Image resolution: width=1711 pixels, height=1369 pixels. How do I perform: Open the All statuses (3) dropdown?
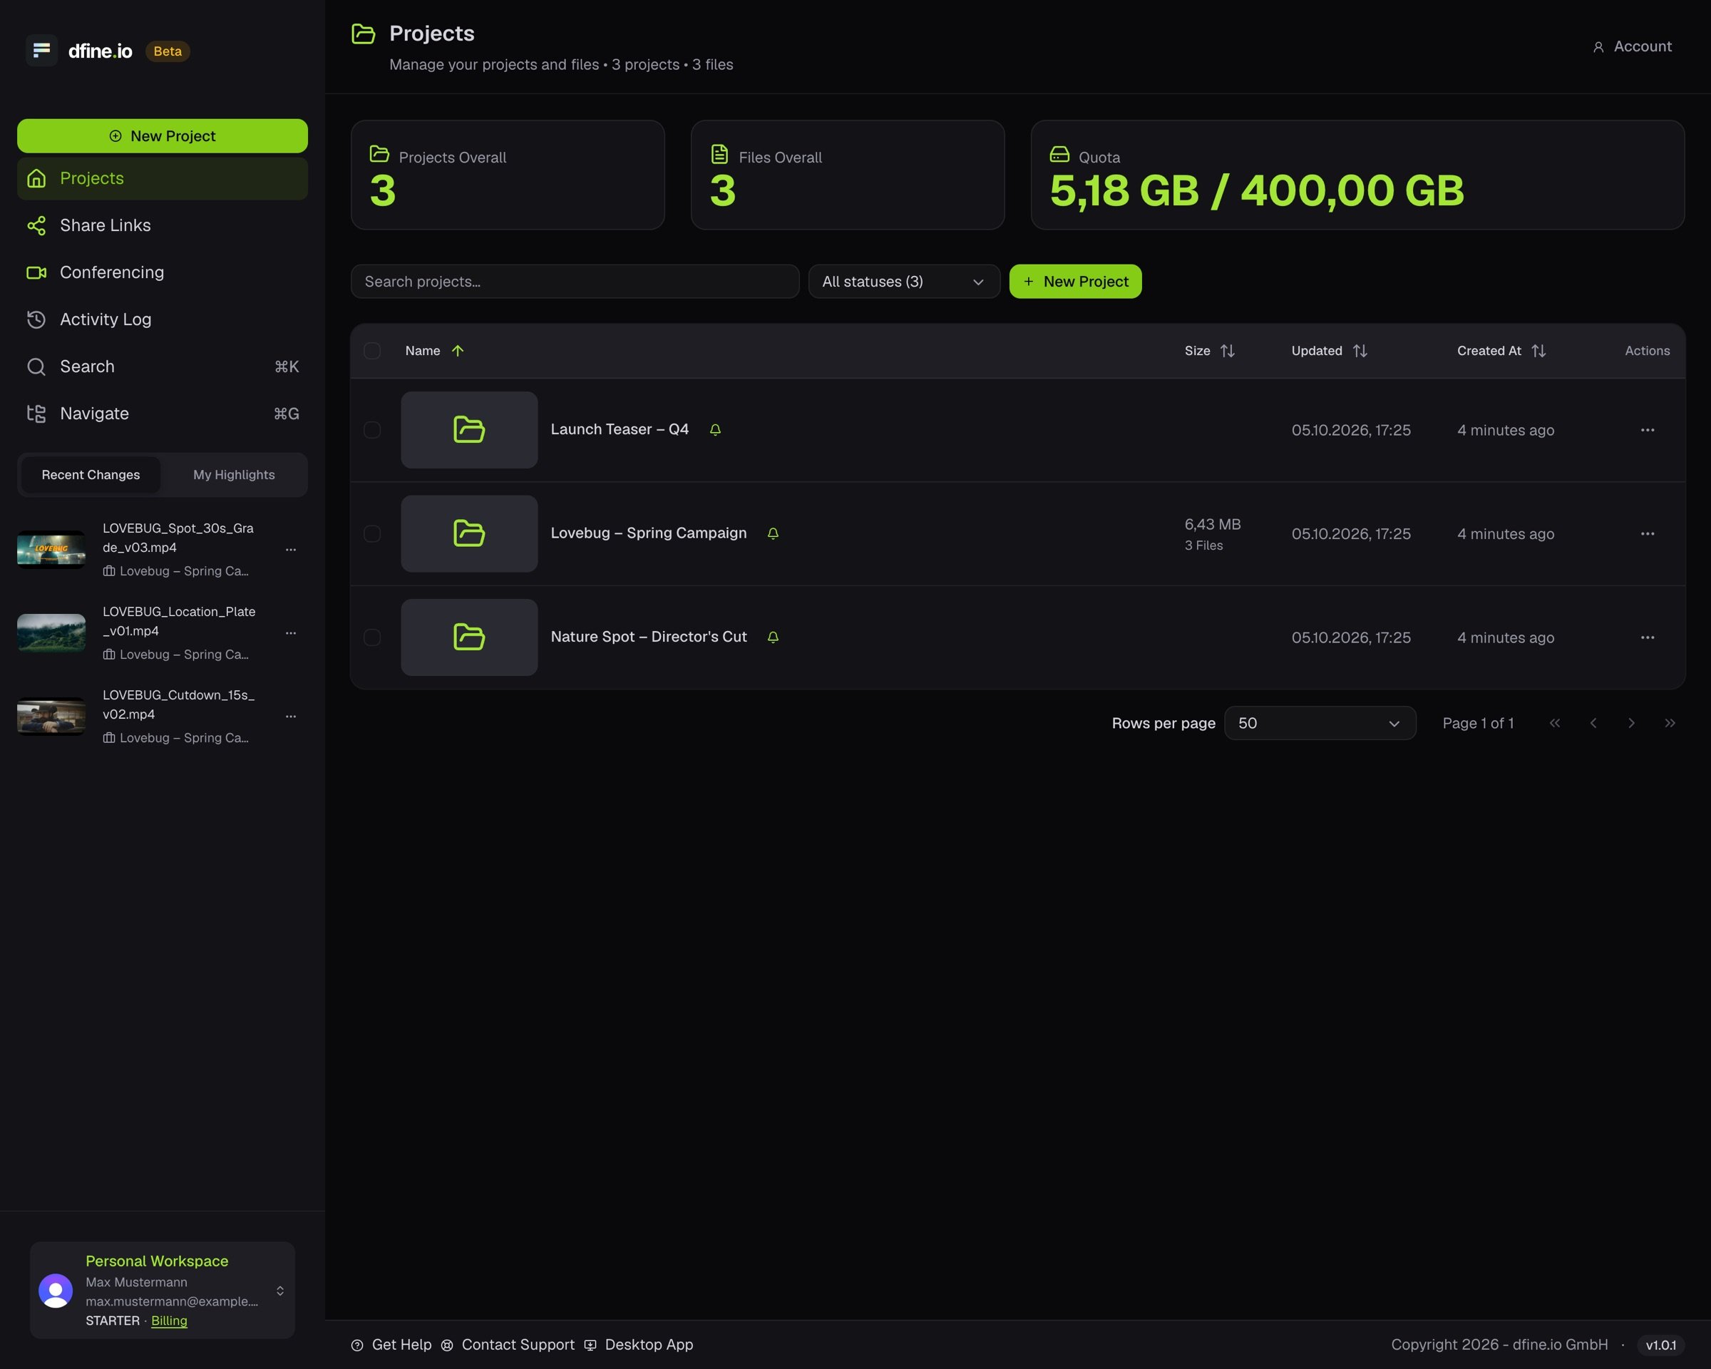pyautogui.click(x=904, y=282)
